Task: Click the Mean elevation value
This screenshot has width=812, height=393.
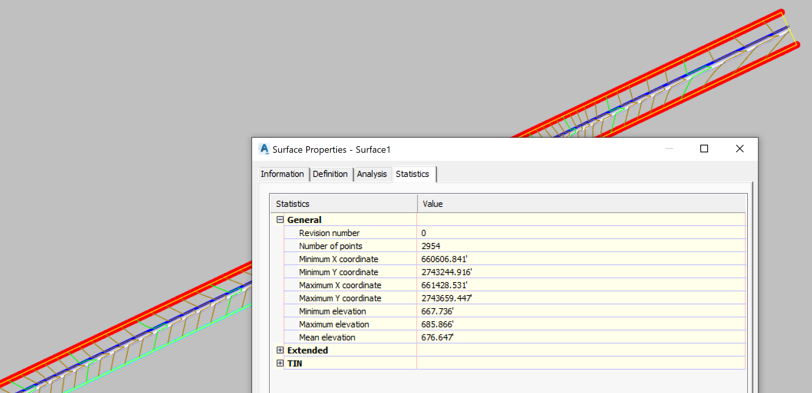Action: (x=437, y=337)
